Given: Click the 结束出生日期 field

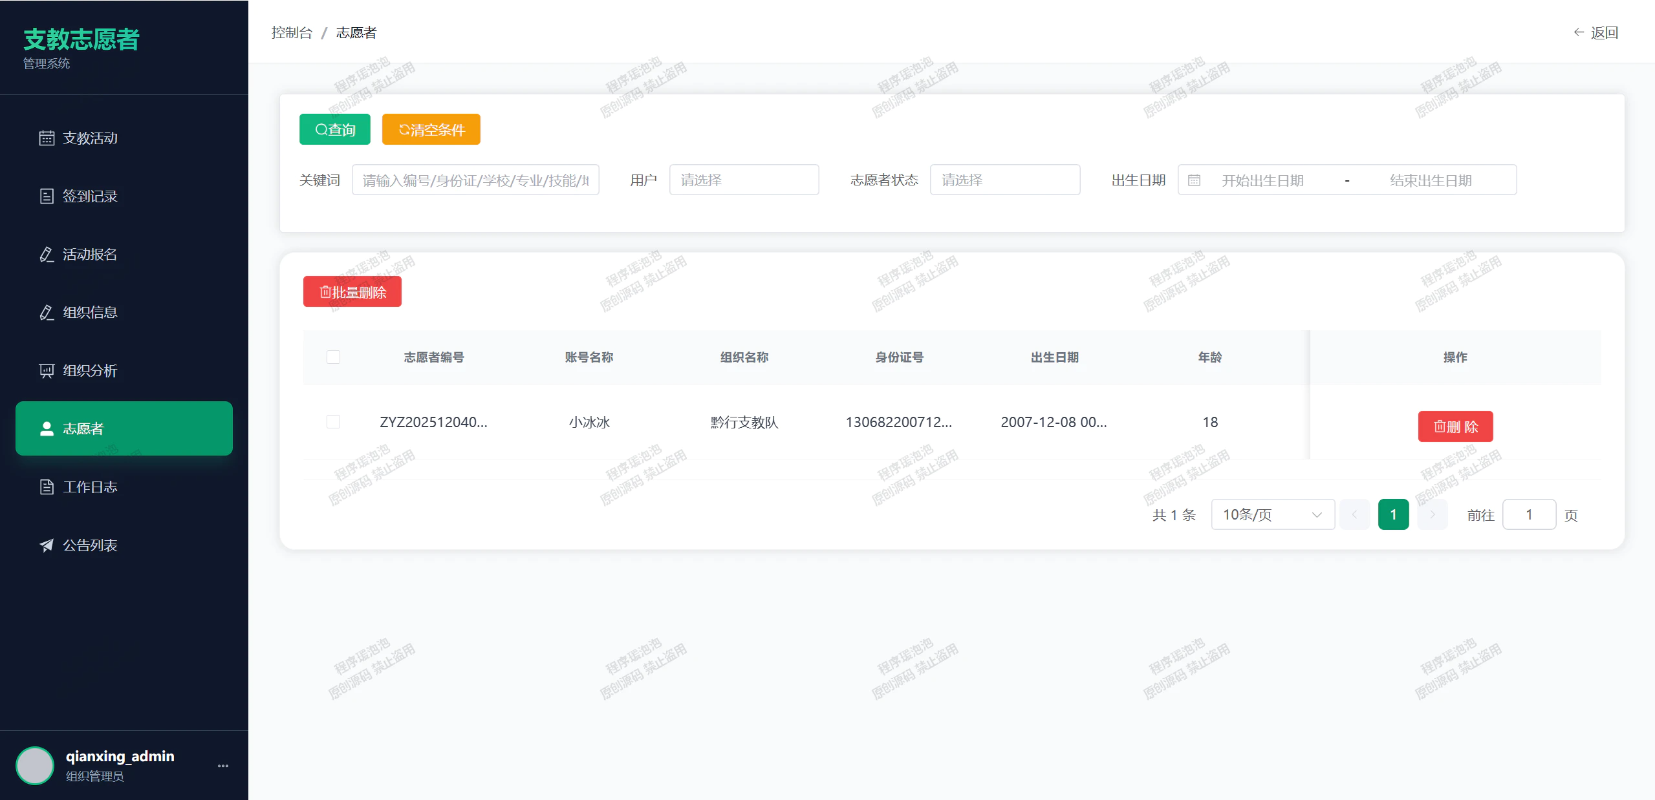Looking at the screenshot, I should [1431, 180].
